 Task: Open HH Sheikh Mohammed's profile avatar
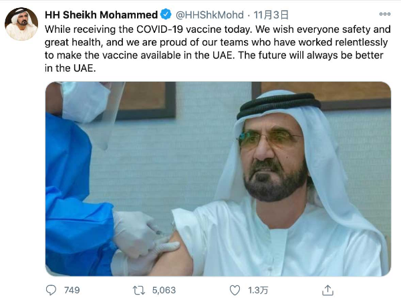(21, 24)
